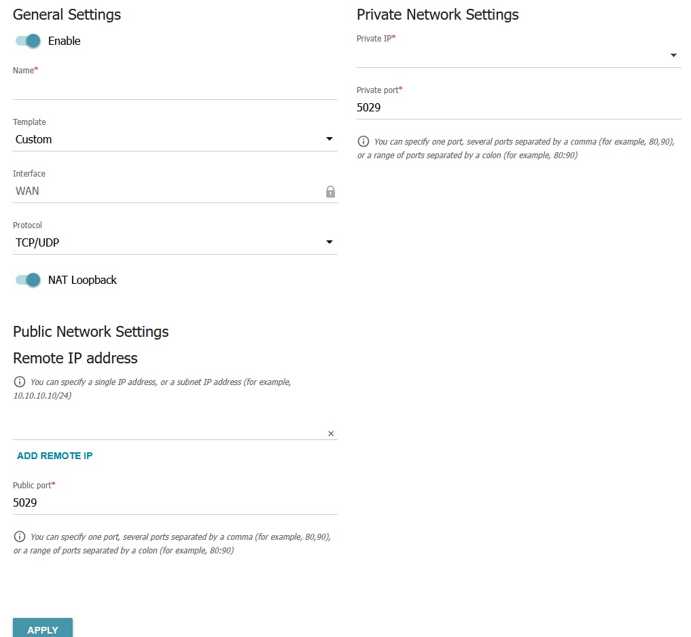691x637 pixels.
Task: Click into the Public port field
Action: pyautogui.click(x=175, y=503)
